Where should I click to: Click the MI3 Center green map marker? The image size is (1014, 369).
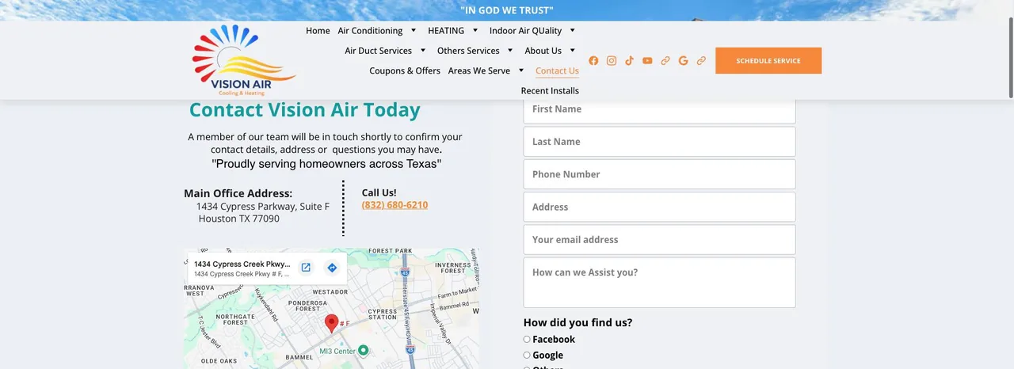tap(363, 350)
